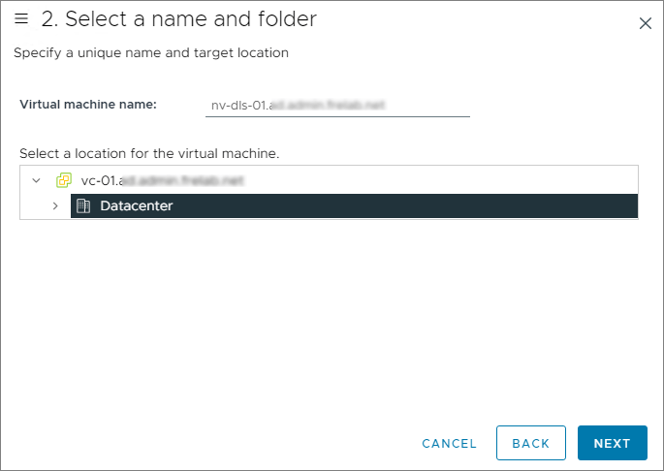Click 'Select a location for the virtual machine' text
Screen dimensions: 664x471
(x=149, y=154)
